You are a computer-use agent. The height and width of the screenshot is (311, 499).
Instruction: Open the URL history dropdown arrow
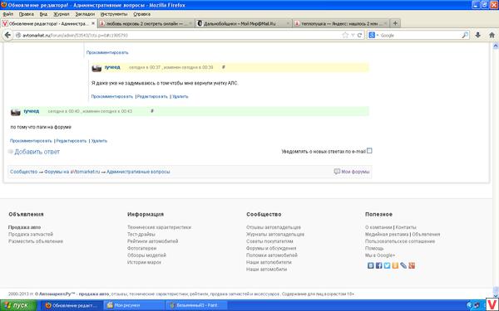(353, 35)
